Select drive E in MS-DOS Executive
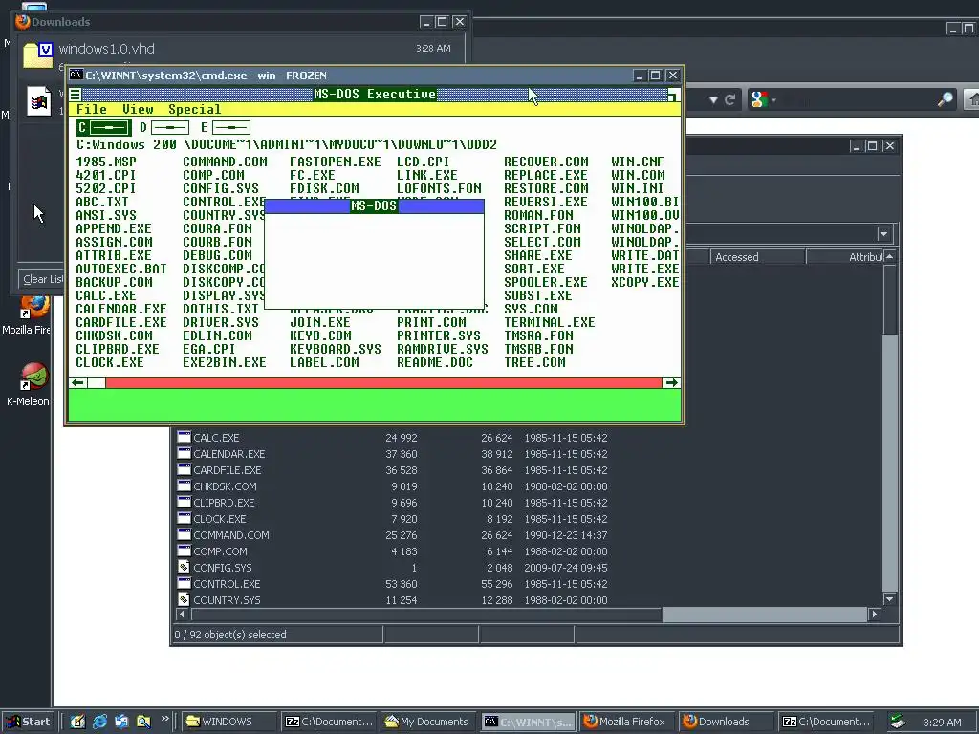The image size is (979, 734). point(226,127)
